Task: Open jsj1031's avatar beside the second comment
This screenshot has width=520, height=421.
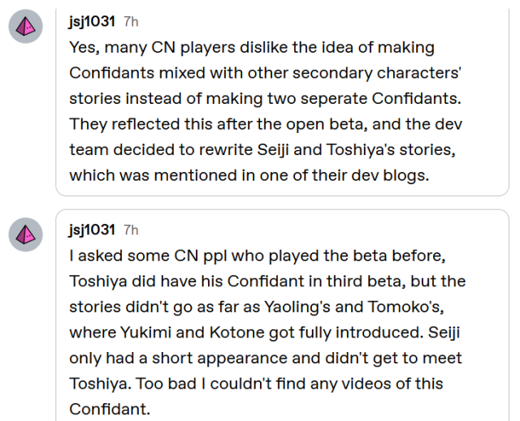Action: click(x=25, y=234)
